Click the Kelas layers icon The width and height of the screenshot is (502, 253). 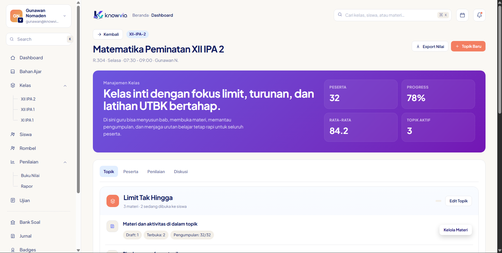(13, 85)
